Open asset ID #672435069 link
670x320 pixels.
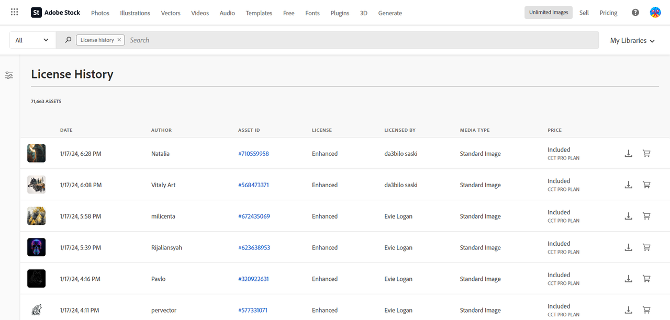[254, 216]
